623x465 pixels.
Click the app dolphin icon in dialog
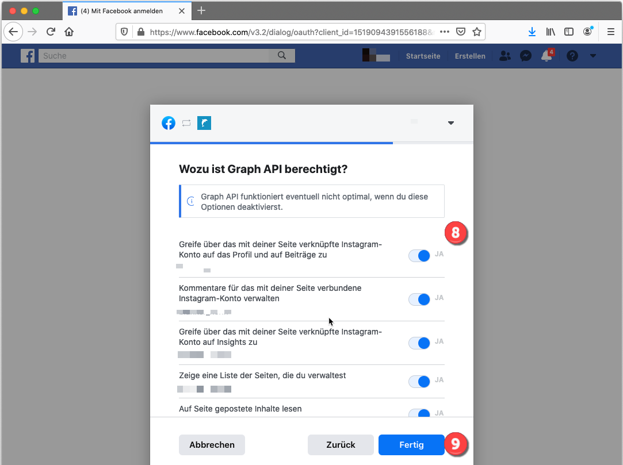[x=204, y=123]
